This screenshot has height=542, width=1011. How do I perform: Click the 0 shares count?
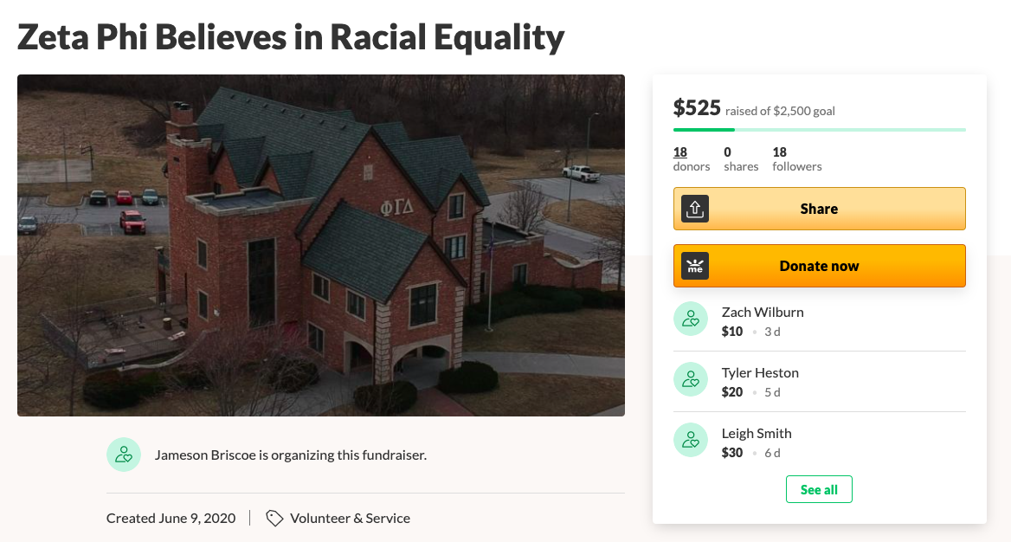tap(741, 158)
